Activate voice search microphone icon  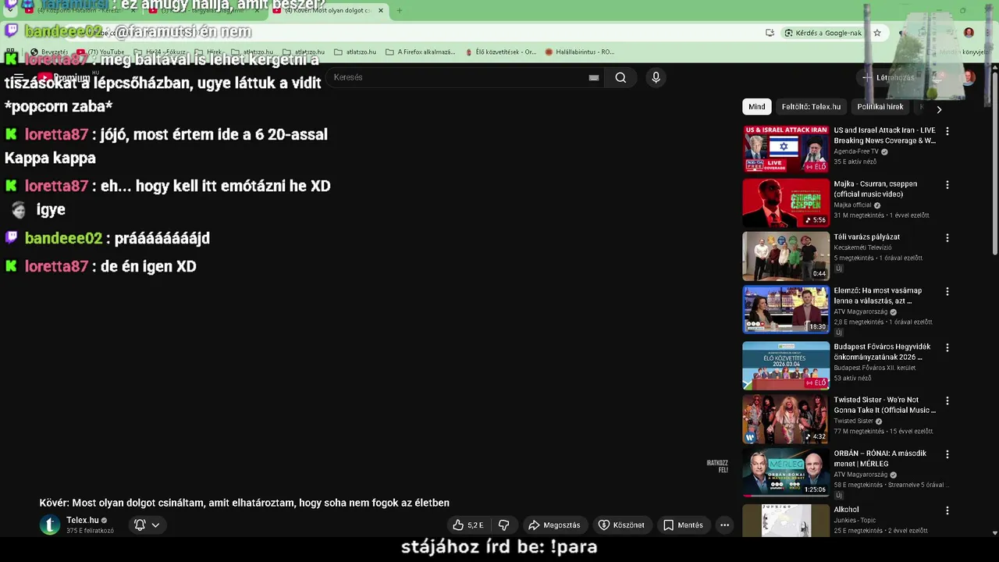[x=656, y=77]
